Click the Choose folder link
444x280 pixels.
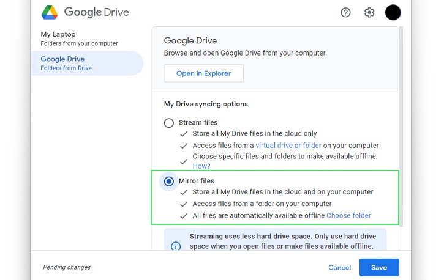(348, 216)
